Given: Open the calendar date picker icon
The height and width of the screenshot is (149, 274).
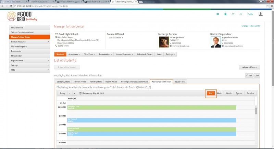Looking at the screenshot, I should point(80,93).
